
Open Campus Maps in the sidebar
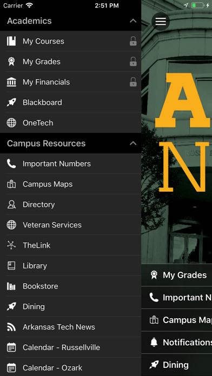[71, 184]
